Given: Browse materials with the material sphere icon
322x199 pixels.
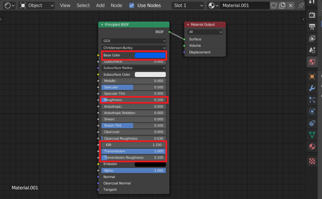Looking at the screenshot, I should 213,6.
